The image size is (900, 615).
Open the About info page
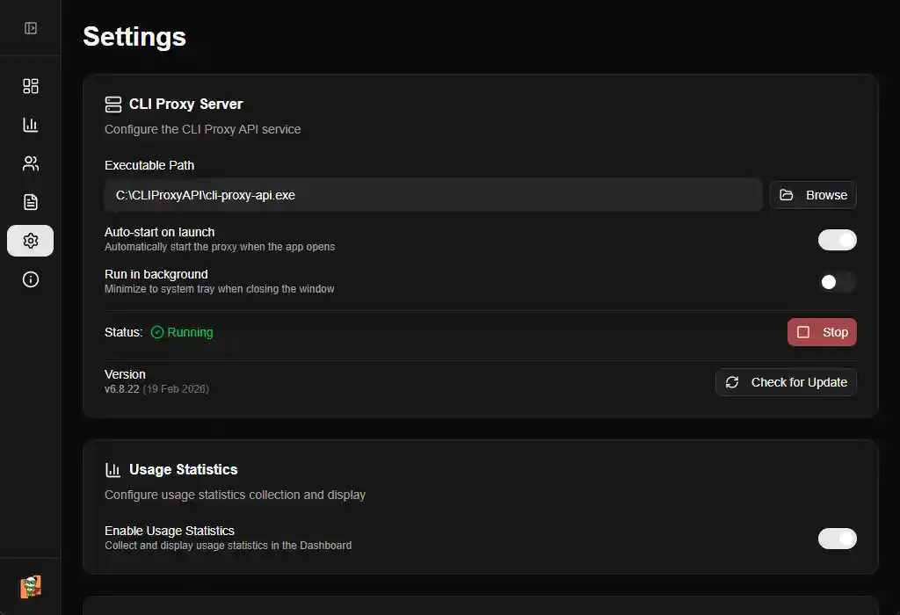31,279
